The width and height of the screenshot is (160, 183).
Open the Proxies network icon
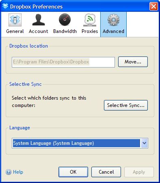click(x=90, y=20)
